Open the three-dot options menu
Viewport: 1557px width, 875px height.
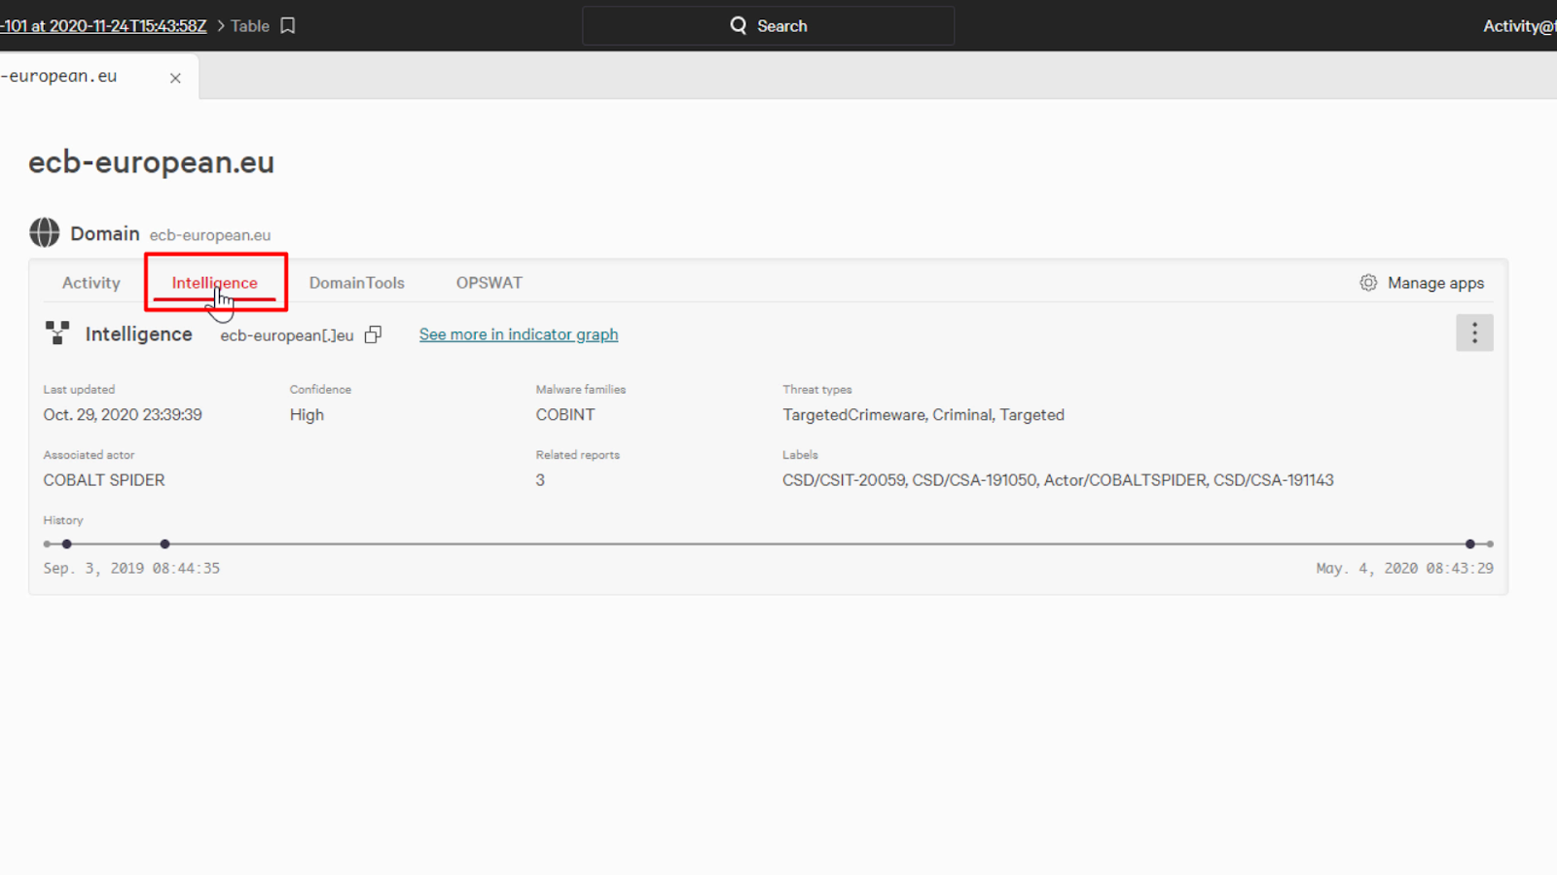coord(1474,333)
